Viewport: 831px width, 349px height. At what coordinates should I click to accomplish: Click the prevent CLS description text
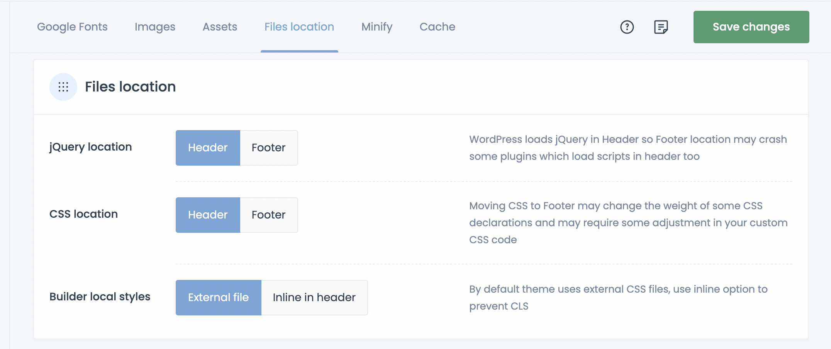pos(618,298)
